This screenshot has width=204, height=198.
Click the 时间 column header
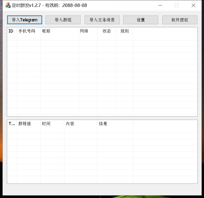pos(46,124)
